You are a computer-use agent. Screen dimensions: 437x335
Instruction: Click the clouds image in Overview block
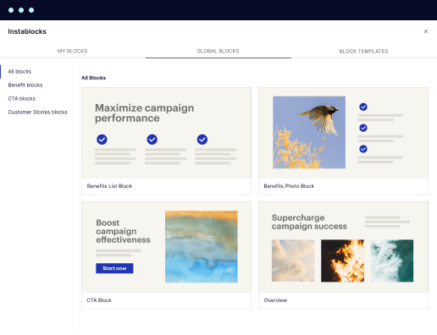293,261
